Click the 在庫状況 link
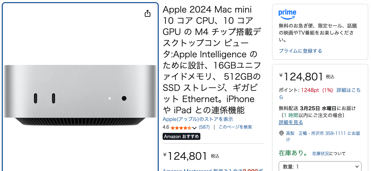Screen dimensions: 371x171 point(321,154)
